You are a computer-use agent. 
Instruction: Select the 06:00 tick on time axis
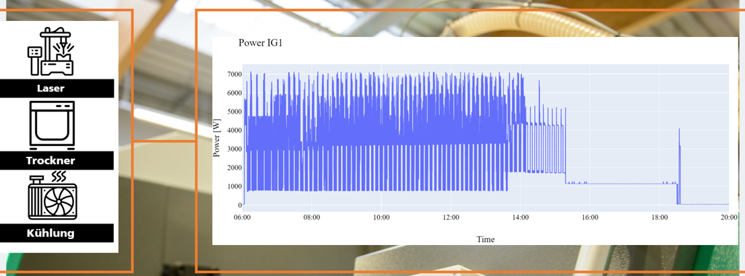[242, 217]
